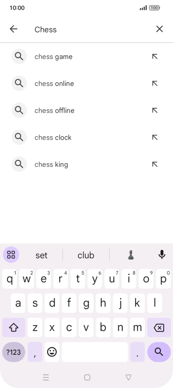
Task: Open the emoji keyboard smiley key
Action: pyautogui.click(x=52, y=352)
